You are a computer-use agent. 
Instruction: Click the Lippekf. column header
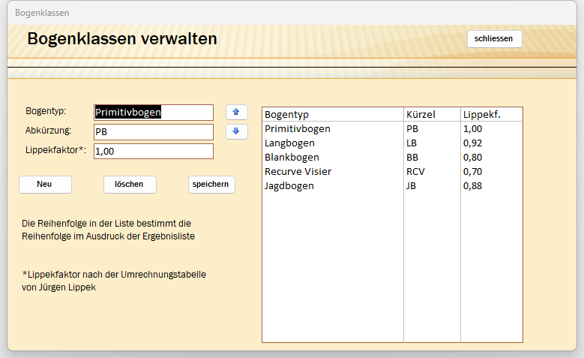tap(482, 114)
